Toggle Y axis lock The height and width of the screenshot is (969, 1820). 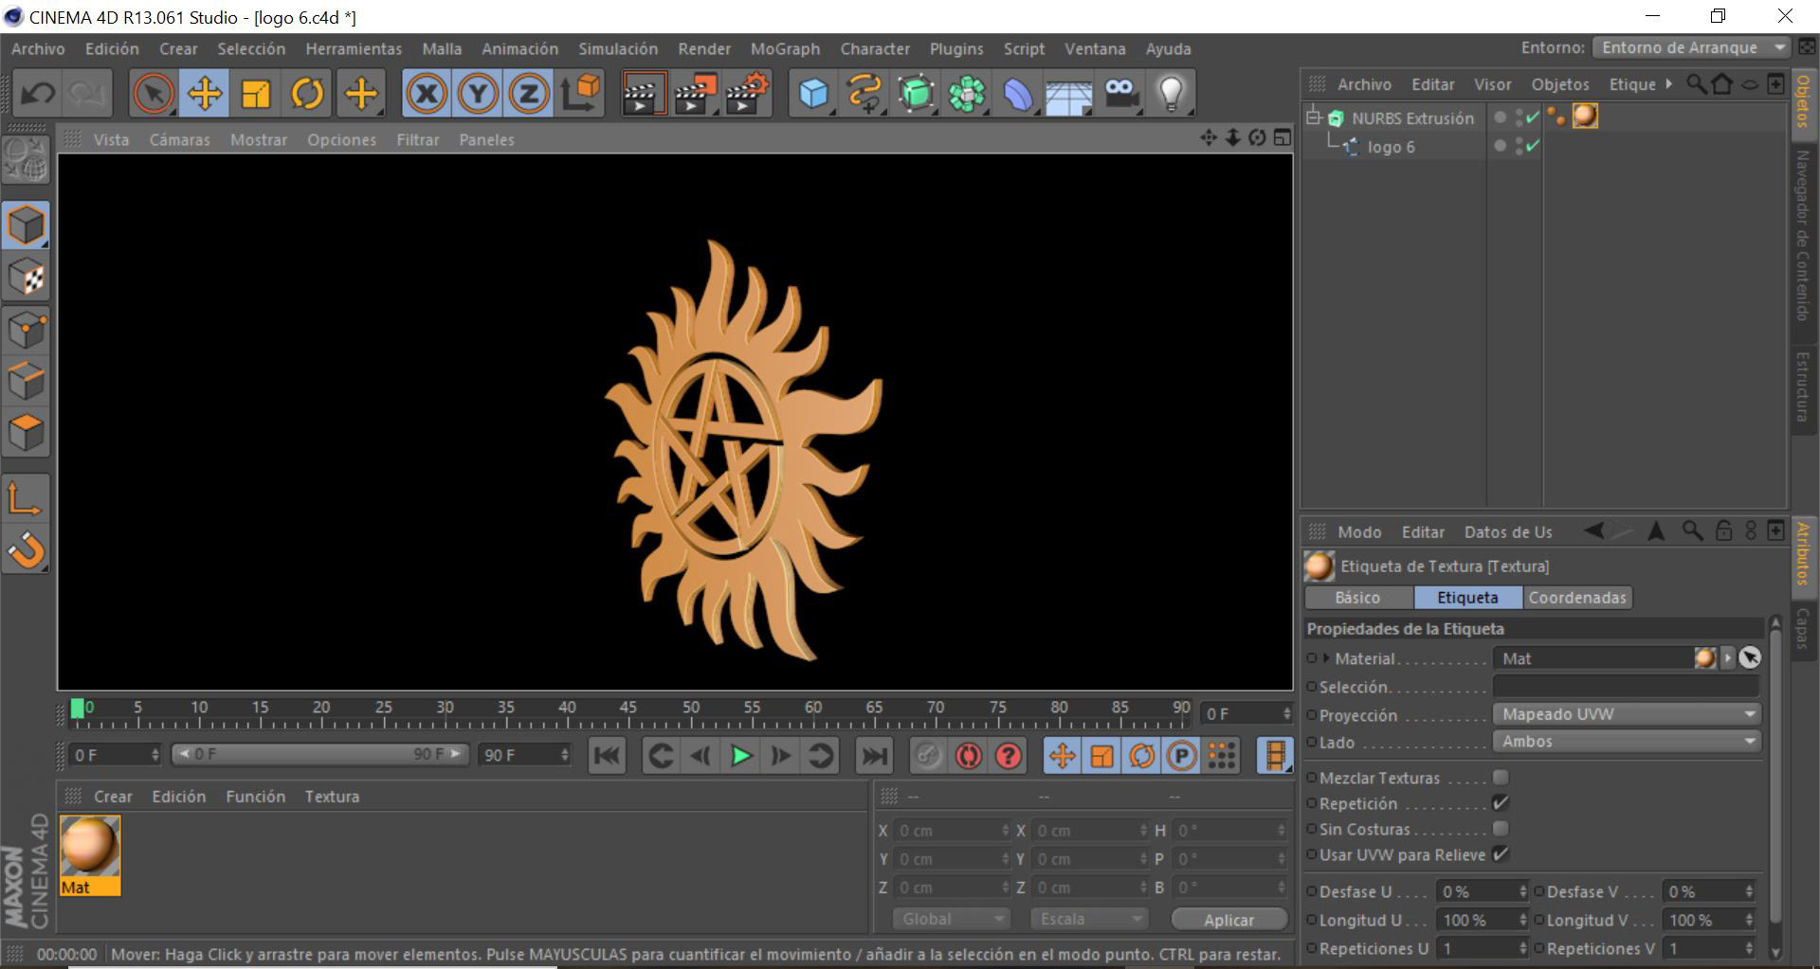click(x=478, y=93)
